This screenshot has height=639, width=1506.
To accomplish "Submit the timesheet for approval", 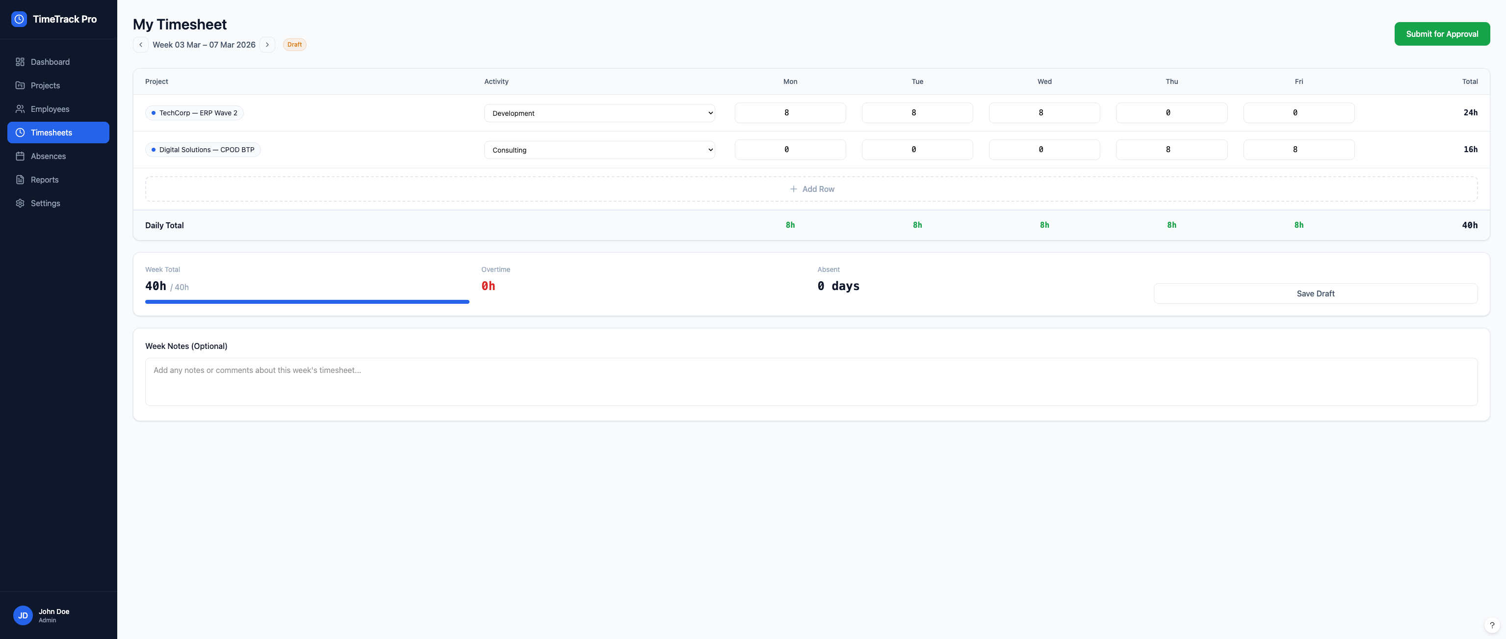I will tap(1442, 33).
